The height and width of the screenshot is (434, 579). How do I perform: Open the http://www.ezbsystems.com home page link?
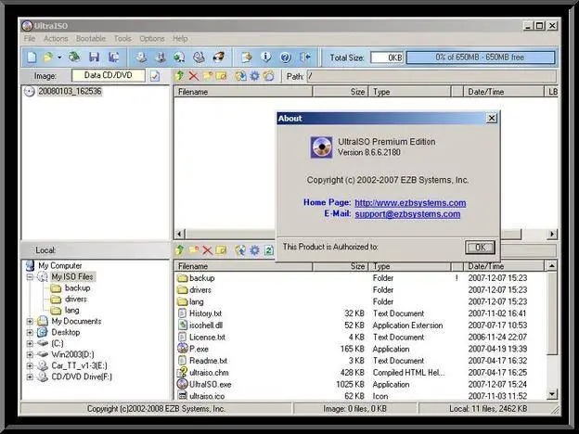pos(410,202)
